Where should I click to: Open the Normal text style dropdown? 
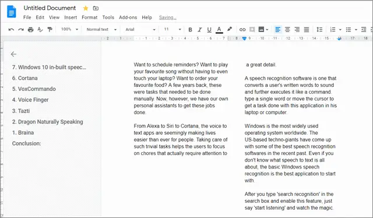[x=101, y=30]
